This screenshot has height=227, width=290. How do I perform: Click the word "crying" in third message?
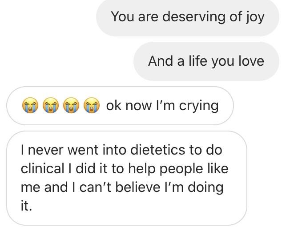point(198,106)
